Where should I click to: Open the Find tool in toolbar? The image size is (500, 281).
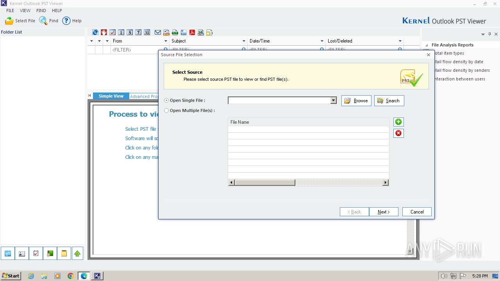tap(49, 21)
